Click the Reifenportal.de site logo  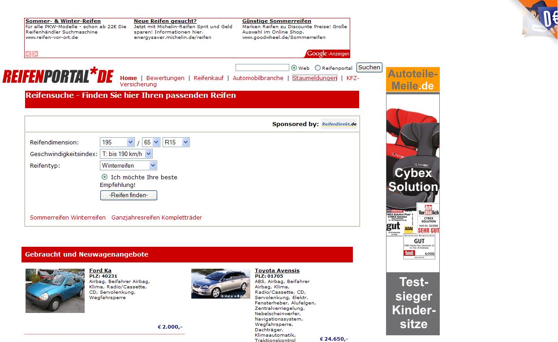[58, 76]
